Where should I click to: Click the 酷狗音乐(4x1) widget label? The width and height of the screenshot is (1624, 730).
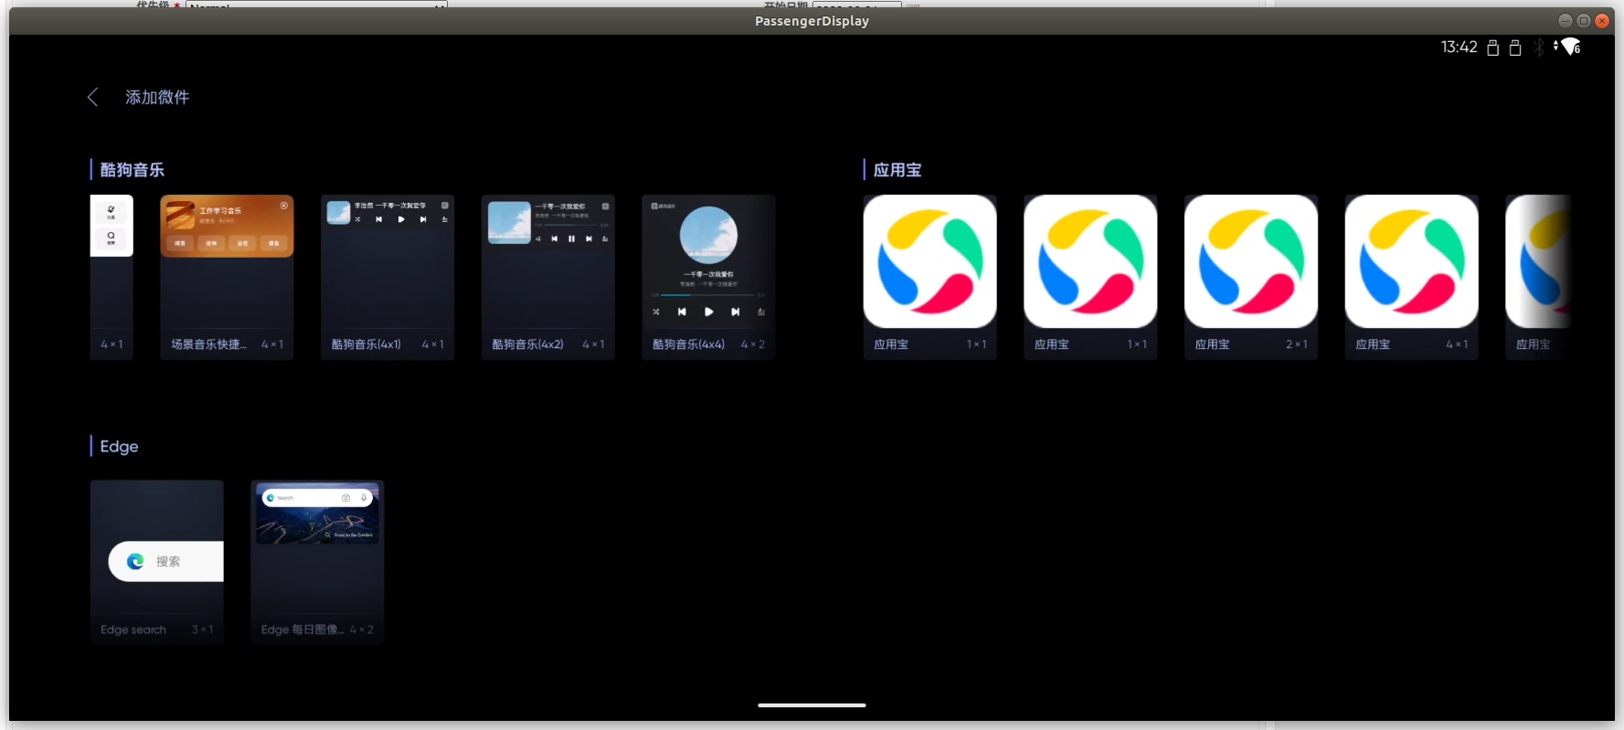pyautogui.click(x=366, y=344)
